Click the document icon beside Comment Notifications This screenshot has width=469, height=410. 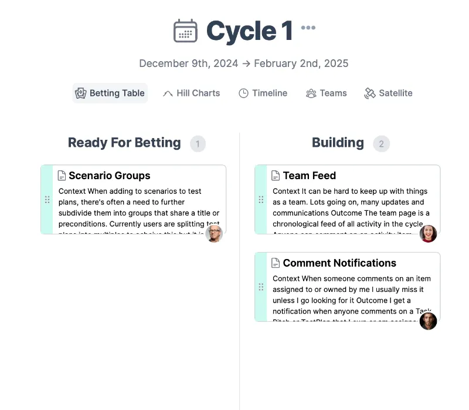276,263
